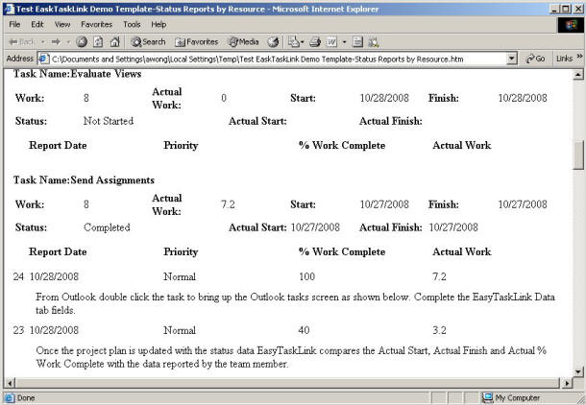Screen dimensions: 586x405
Task: Click the Messenger icon in toolbar
Action: click(374, 42)
